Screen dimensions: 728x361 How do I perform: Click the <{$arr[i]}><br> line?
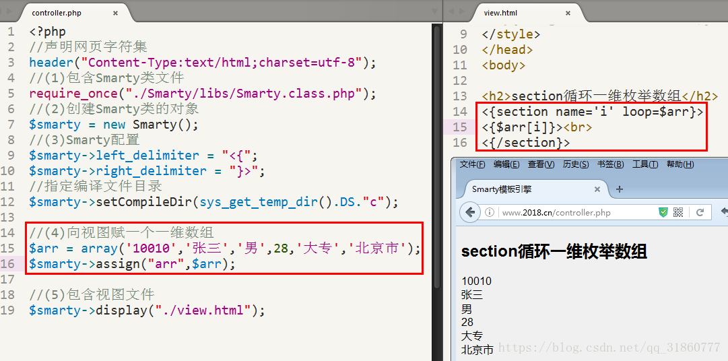coord(537,127)
